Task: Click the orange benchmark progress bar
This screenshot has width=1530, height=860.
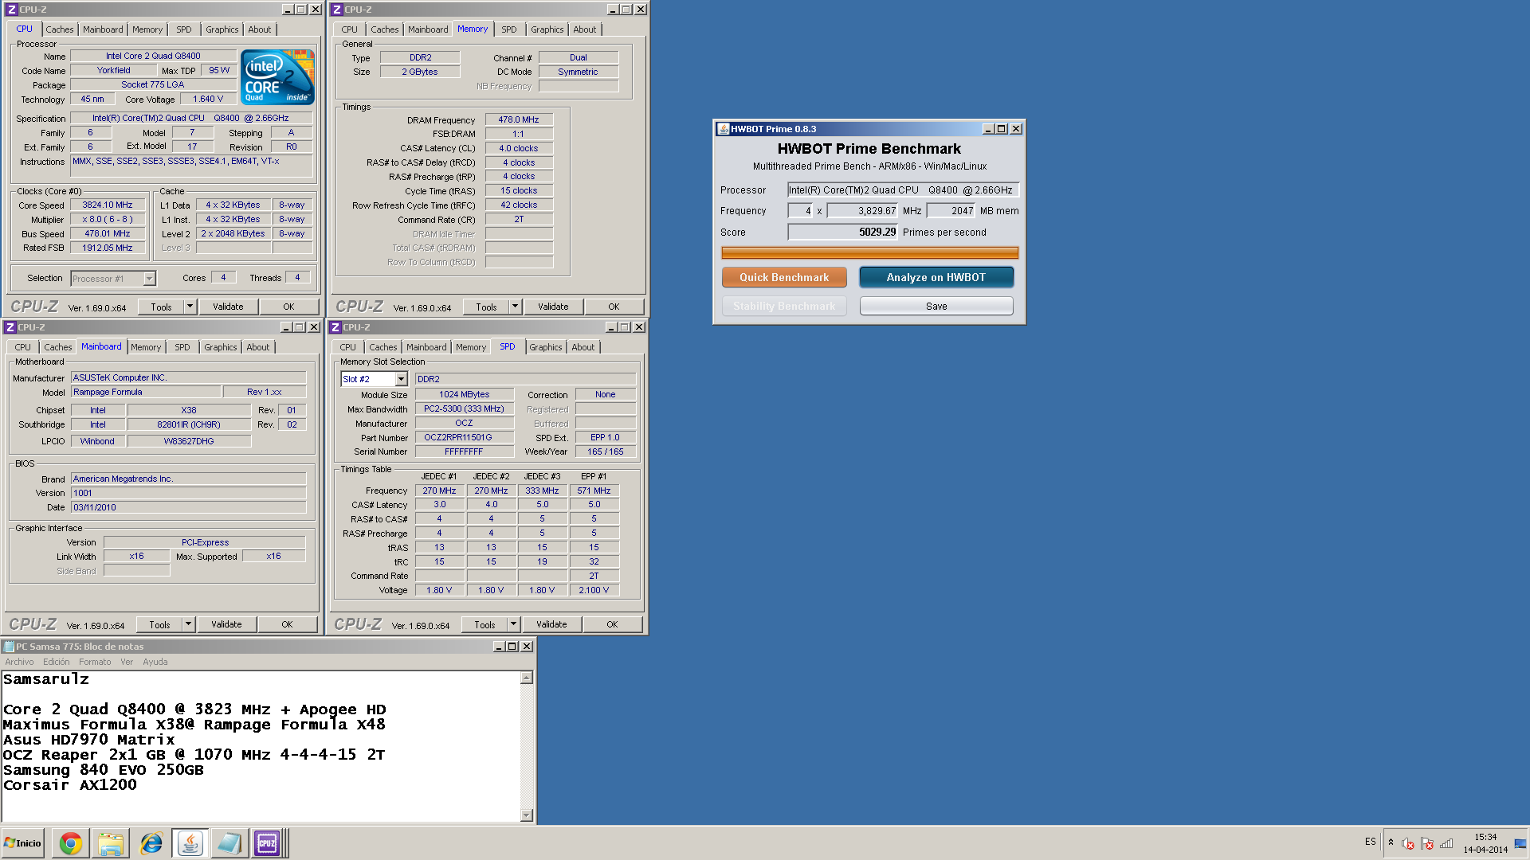Action: point(869,253)
